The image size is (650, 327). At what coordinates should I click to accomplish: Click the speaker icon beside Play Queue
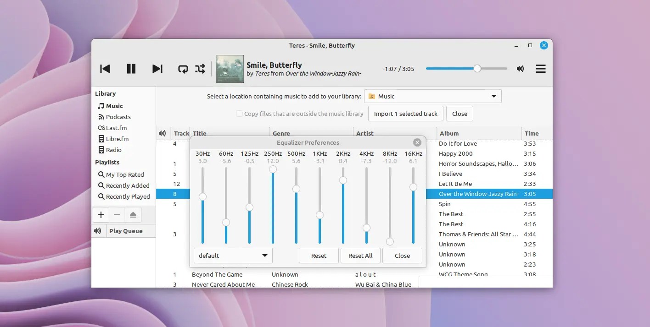coord(98,231)
